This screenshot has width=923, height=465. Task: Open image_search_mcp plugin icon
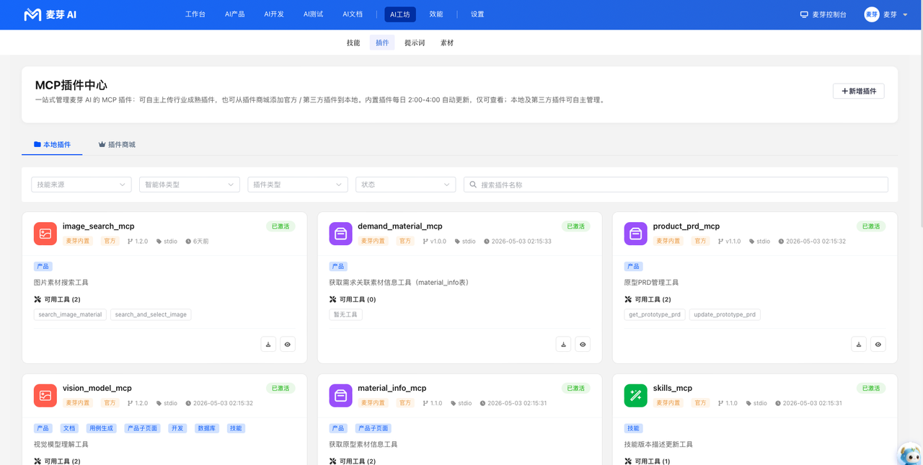pos(45,234)
